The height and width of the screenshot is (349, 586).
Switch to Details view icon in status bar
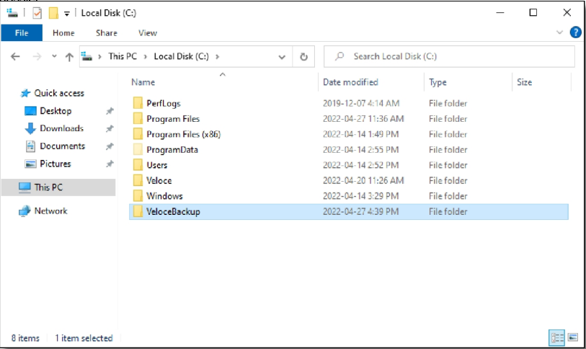[x=557, y=337]
